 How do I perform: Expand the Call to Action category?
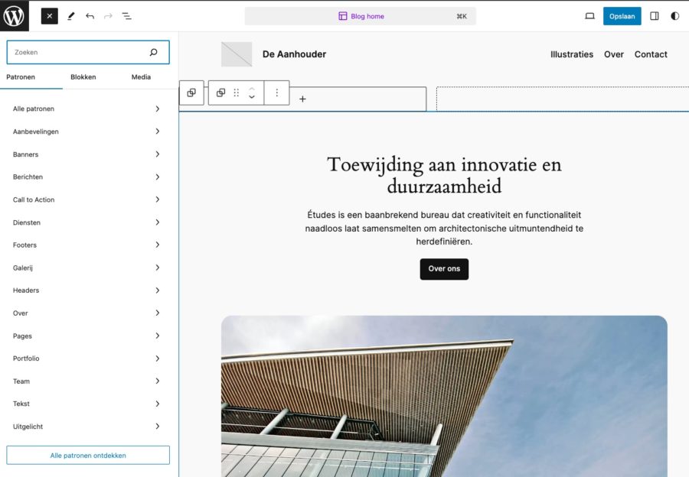88,200
